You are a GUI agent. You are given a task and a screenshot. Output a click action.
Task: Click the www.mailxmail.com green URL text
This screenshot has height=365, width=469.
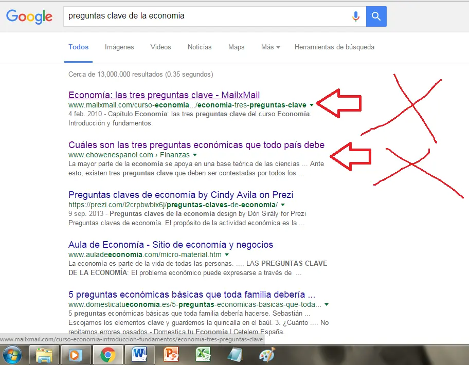[x=187, y=105]
